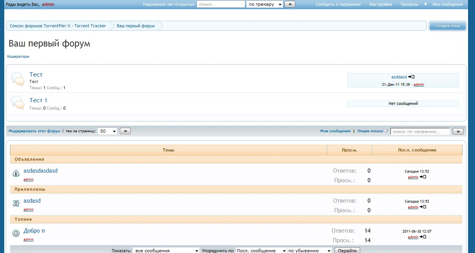The image size is (475, 253).
Task: Open the по убыванию sort order dropdown
Action: coord(310,250)
